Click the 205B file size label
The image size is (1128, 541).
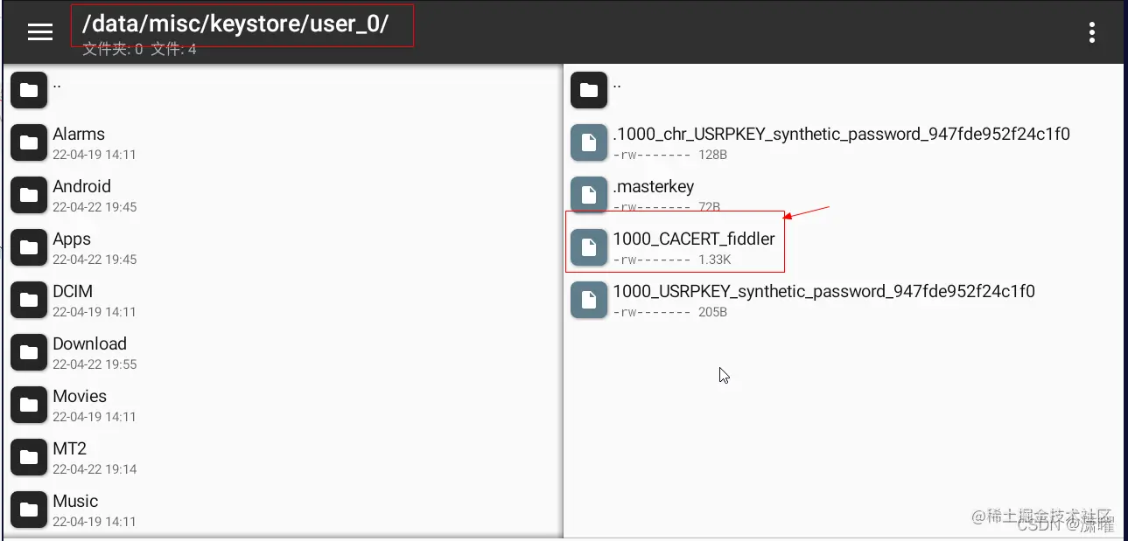[x=713, y=312]
